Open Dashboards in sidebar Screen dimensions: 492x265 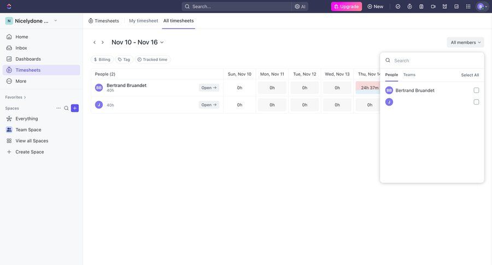(x=41, y=59)
